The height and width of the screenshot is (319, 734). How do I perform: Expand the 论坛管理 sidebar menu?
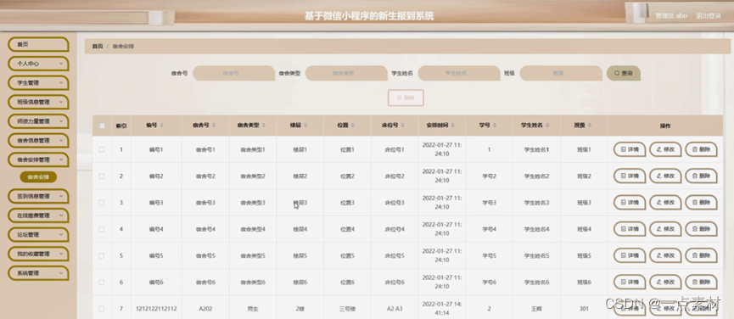click(x=38, y=235)
